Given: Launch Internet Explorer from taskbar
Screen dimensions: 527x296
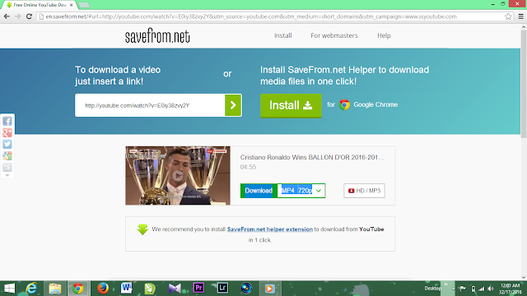Looking at the screenshot, I should tap(31, 289).
